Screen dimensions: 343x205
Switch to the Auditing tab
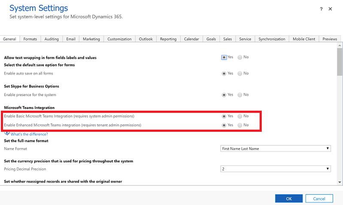click(52, 39)
